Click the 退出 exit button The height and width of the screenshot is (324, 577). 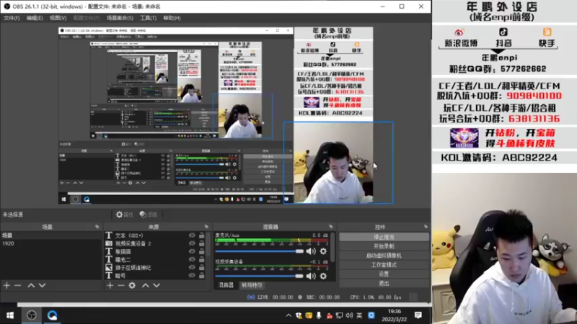click(x=384, y=283)
